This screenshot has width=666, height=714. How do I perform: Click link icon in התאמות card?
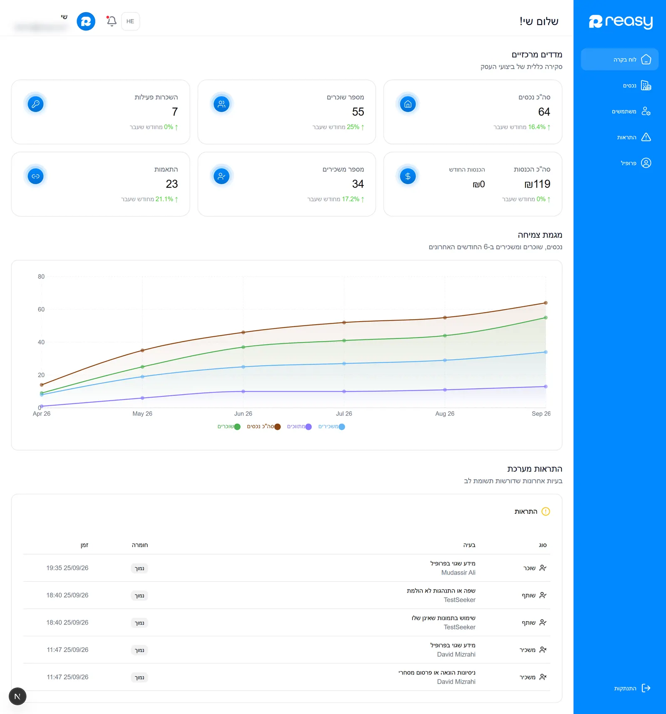36,176
